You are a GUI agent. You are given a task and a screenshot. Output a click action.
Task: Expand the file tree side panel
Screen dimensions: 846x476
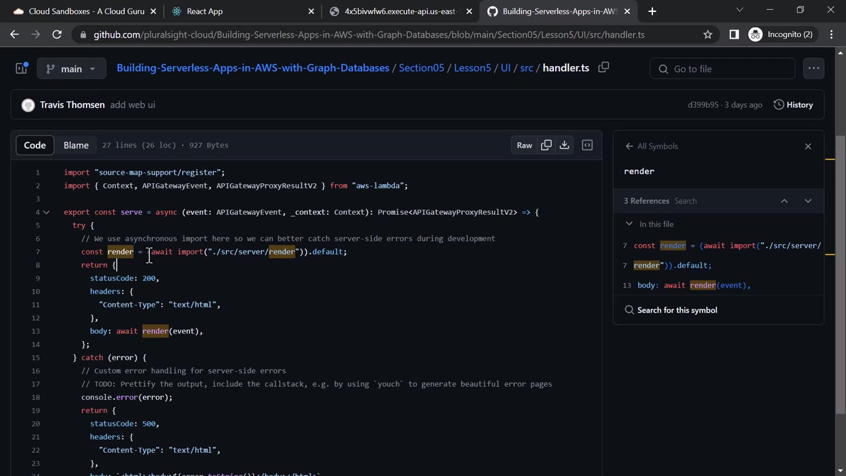pos(21,68)
